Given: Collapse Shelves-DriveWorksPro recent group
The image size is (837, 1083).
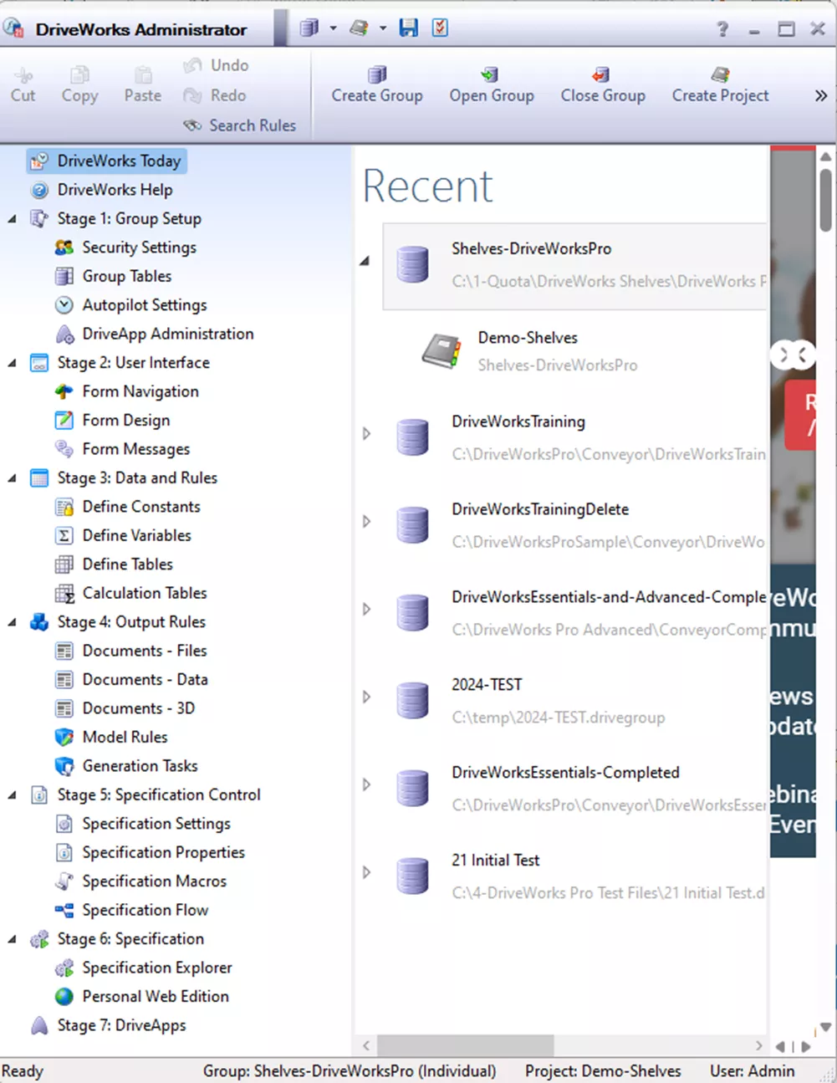Looking at the screenshot, I should 365,262.
